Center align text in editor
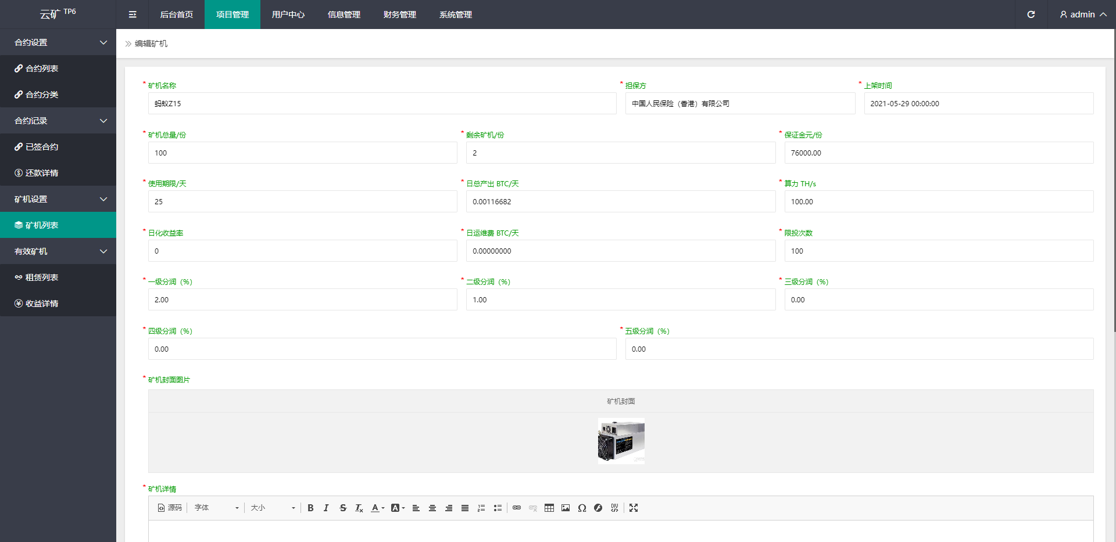1116x542 pixels. coord(432,508)
